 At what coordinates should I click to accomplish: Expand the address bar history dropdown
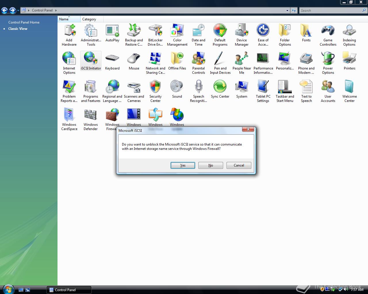pyautogui.click(x=287, y=11)
